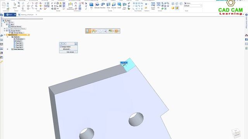Click the Fit view icon

158,5
